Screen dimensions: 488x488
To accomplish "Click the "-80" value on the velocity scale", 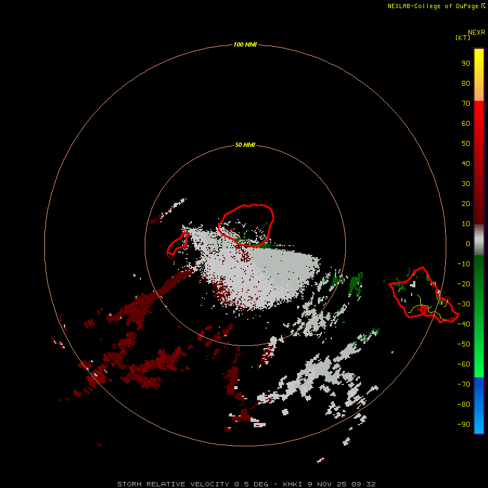I will 464,404.
